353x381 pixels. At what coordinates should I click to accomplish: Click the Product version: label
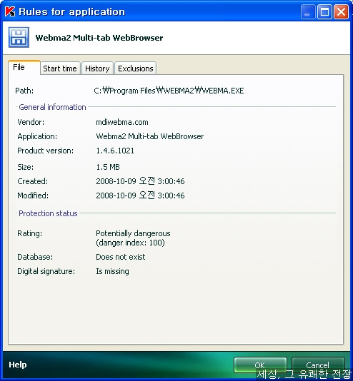point(46,151)
